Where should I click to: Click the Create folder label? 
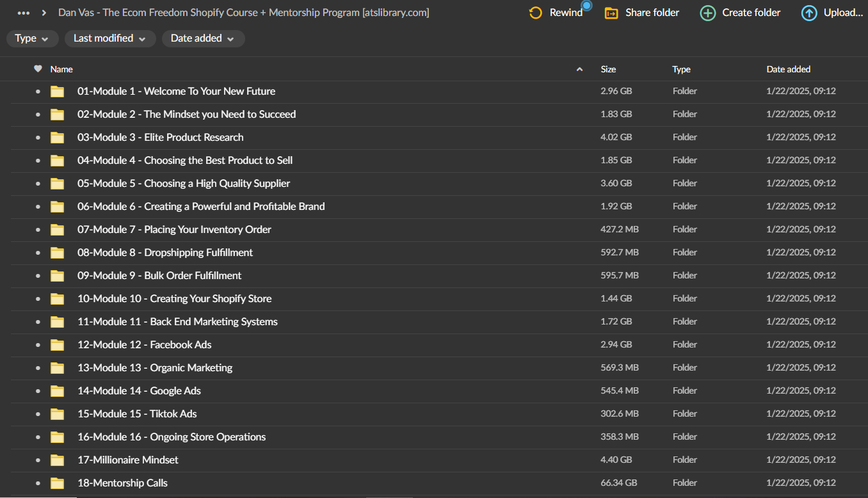(751, 13)
